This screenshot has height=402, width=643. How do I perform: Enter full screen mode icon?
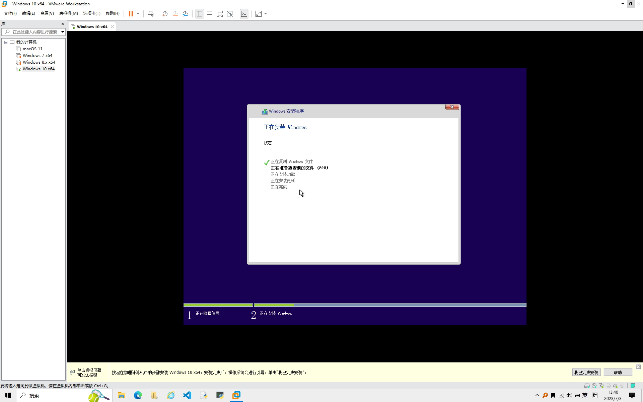[x=220, y=14]
